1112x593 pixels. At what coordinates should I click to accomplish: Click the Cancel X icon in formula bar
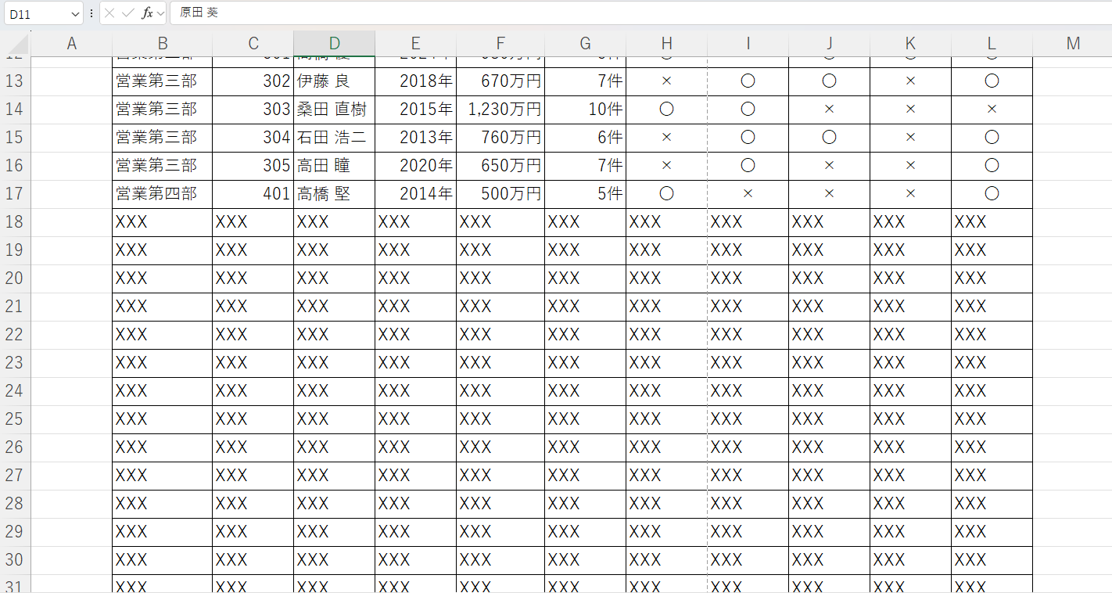click(110, 13)
